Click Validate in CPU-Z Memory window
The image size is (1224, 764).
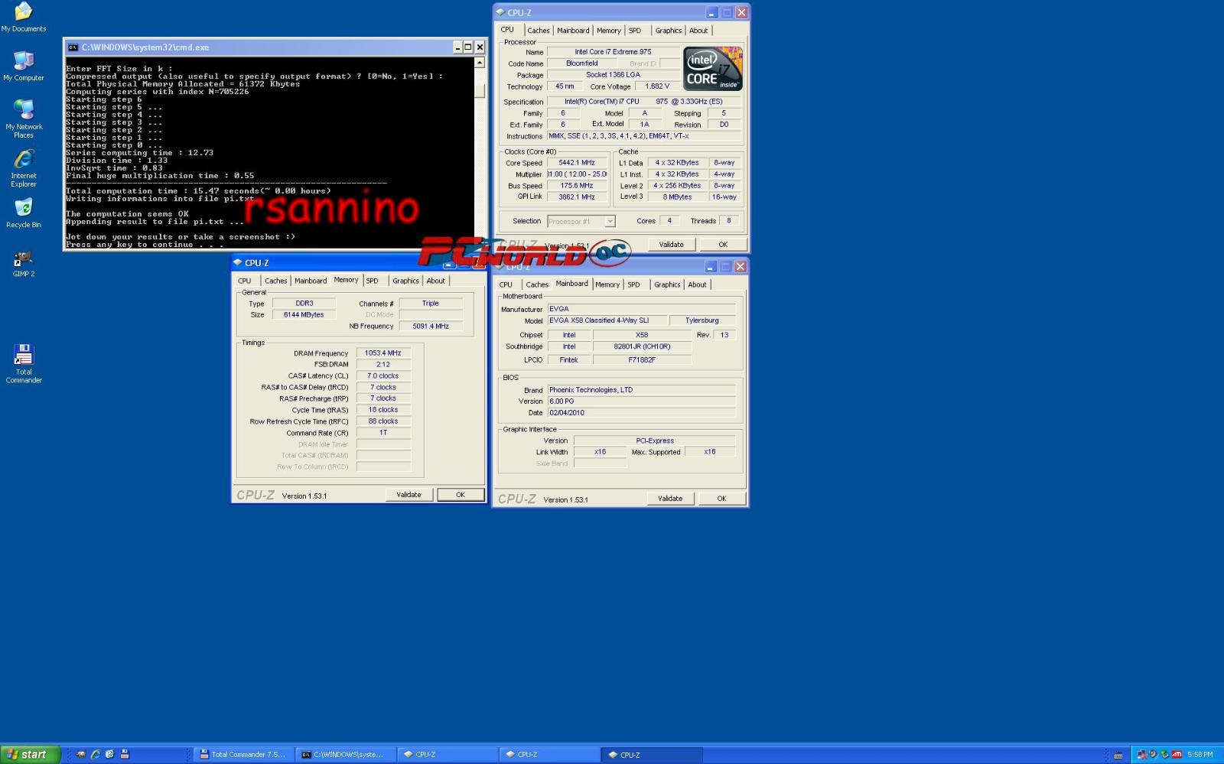[409, 495]
